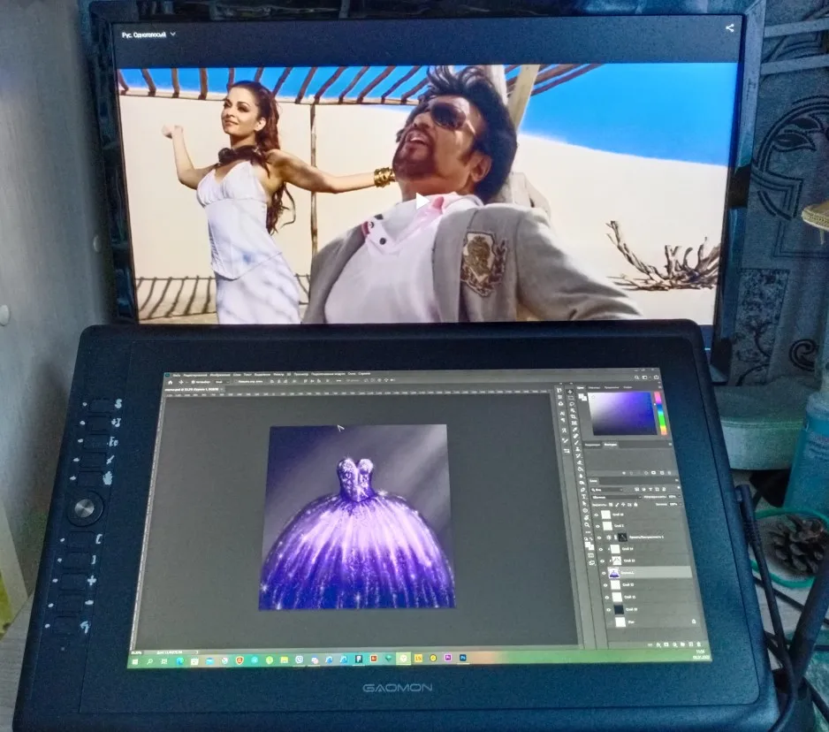This screenshot has width=829, height=732.
Task: Open the status bar document info arrow
Action: coord(197,652)
